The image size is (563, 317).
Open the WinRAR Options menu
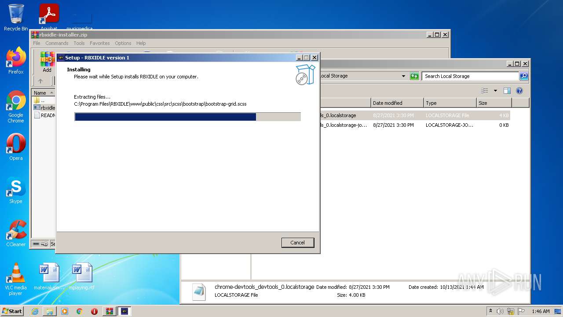[x=123, y=43]
